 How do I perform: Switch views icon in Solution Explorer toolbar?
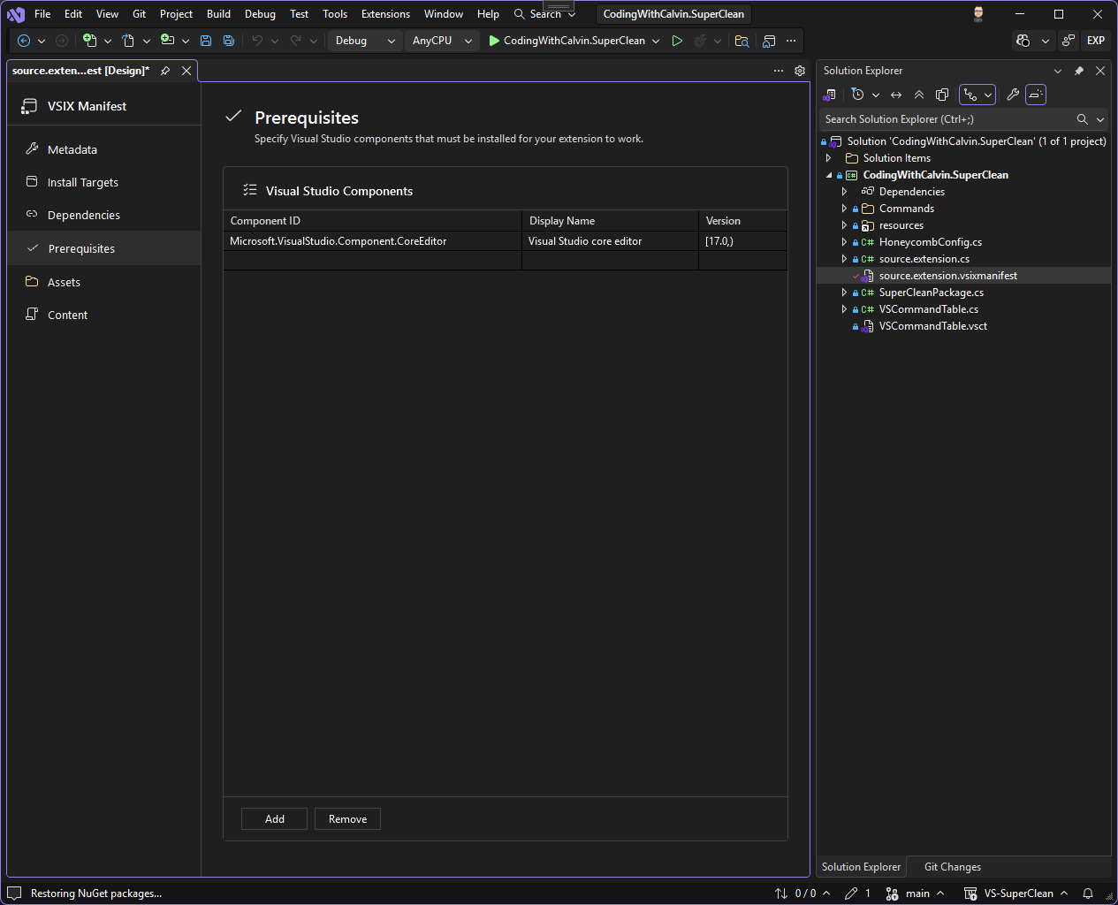point(830,95)
